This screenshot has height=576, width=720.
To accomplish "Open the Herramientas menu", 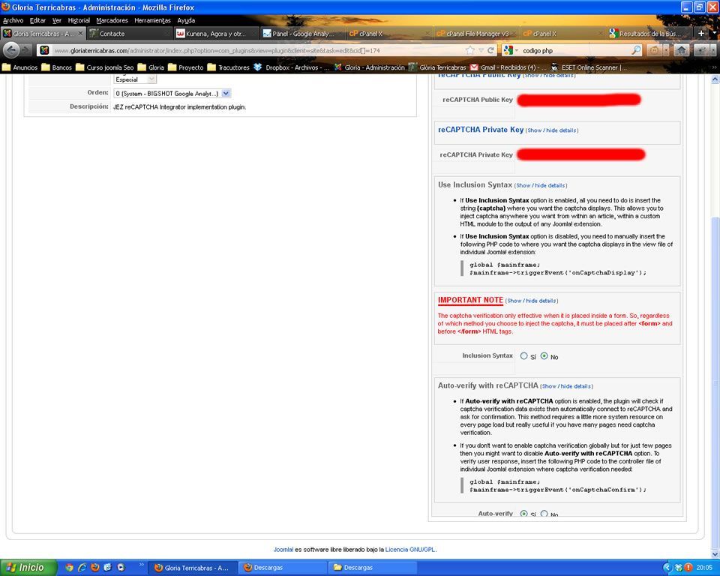I will coord(152,20).
